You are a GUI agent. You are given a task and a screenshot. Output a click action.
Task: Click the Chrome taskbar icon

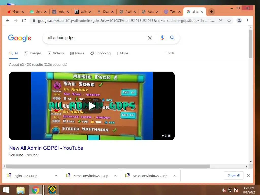[x=36, y=190]
